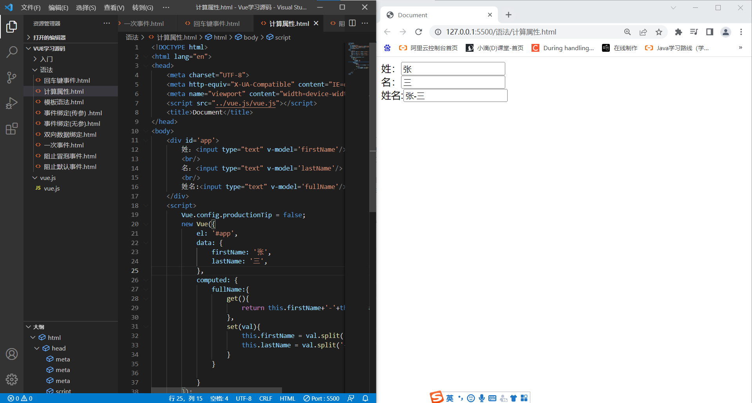
Task: Change the CRLF line ending setting
Action: [x=266, y=398]
